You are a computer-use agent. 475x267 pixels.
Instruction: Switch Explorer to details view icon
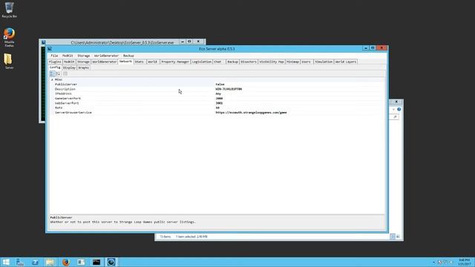pos(393,237)
